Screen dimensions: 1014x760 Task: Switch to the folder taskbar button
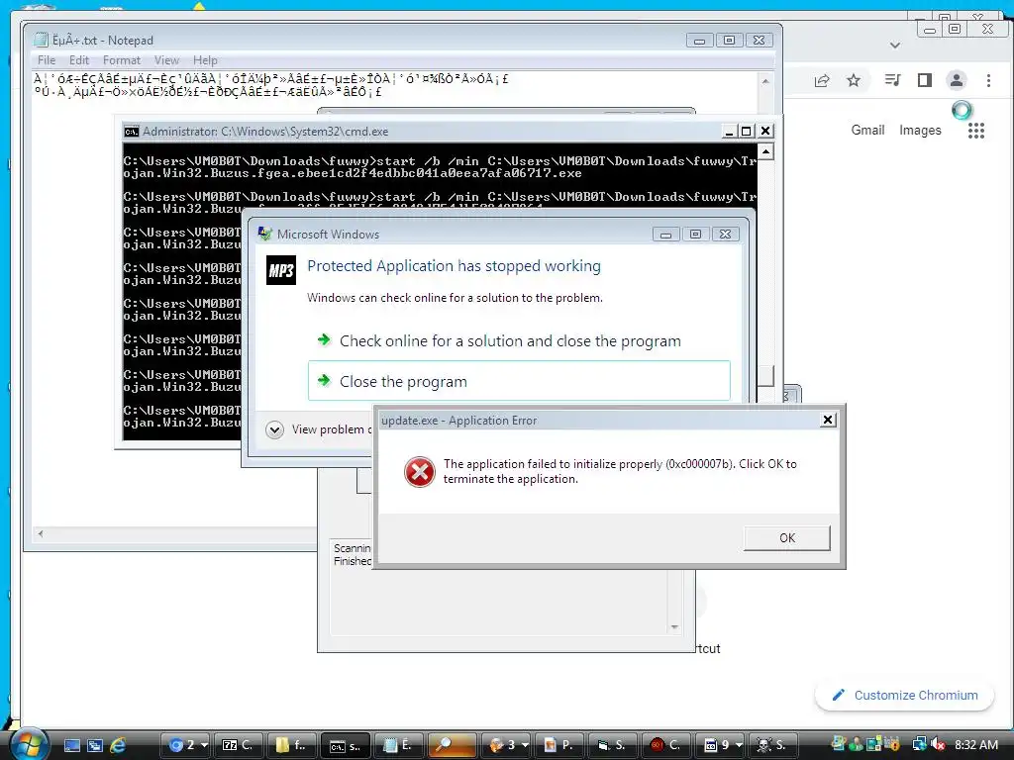tap(290, 745)
